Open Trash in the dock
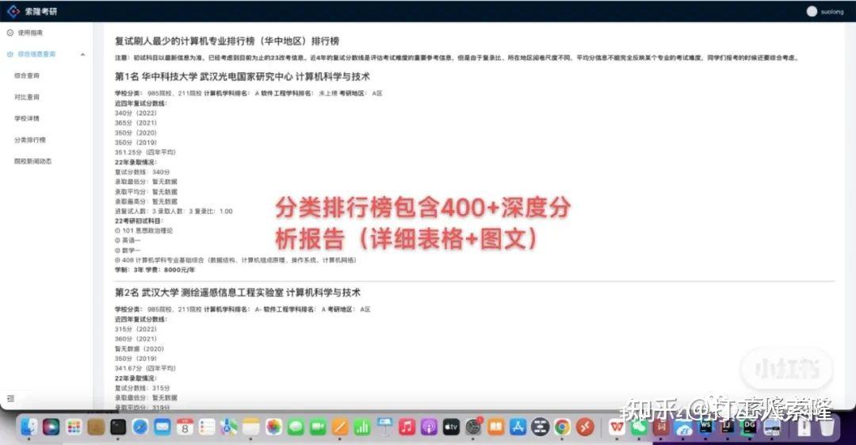The image size is (856, 445). click(x=827, y=427)
